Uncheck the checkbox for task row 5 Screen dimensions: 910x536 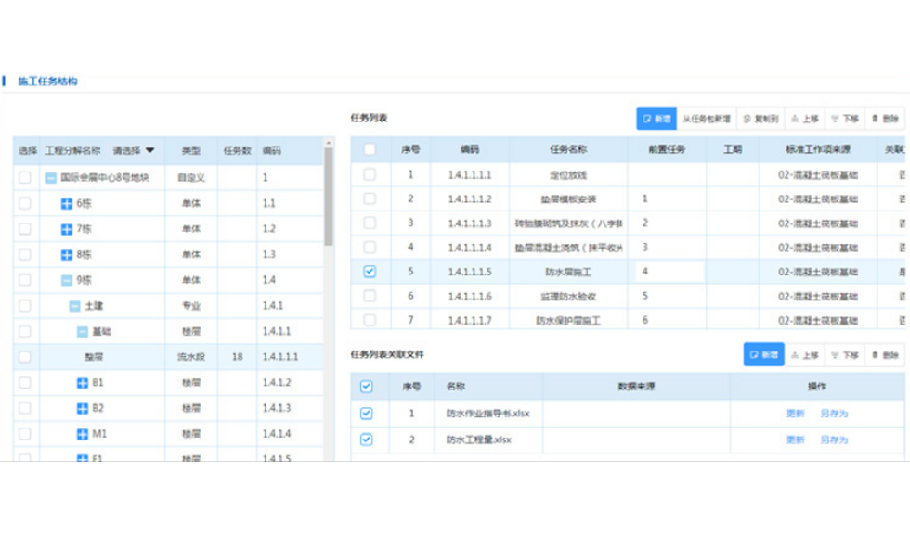370,271
